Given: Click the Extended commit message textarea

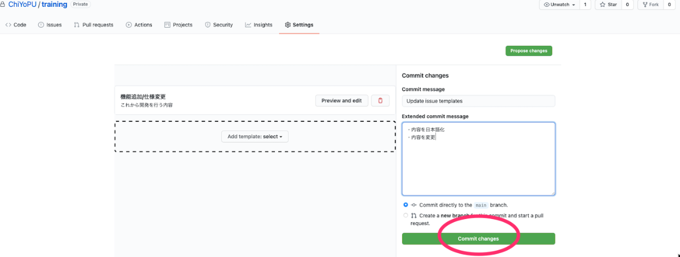Looking at the screenshot, I should (x=478, y=159).
